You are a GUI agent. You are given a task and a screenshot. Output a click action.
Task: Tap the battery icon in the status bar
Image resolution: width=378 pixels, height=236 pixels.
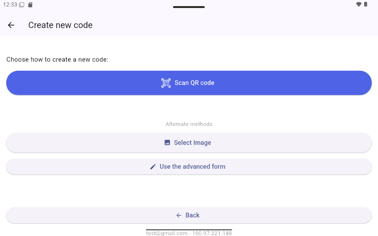tap(366, 4)
